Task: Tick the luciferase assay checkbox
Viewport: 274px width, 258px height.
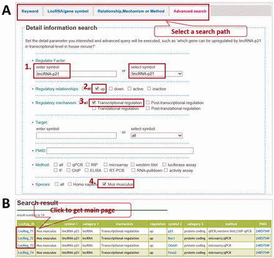Action: coord(164,165)
